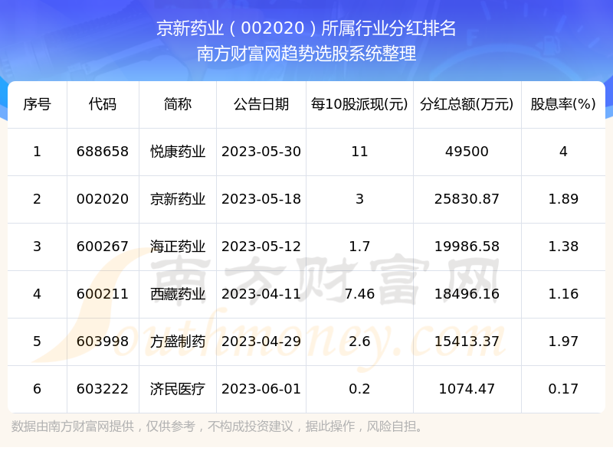Click dividend yield 1.38
Screen dimensions: 613x464
(x=563, y=247)
